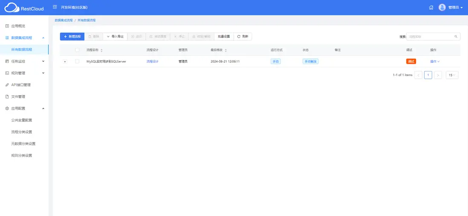This screenshot has width=468, height=216.
Task: Go to home via the house icon
Action: coord(431,8)
